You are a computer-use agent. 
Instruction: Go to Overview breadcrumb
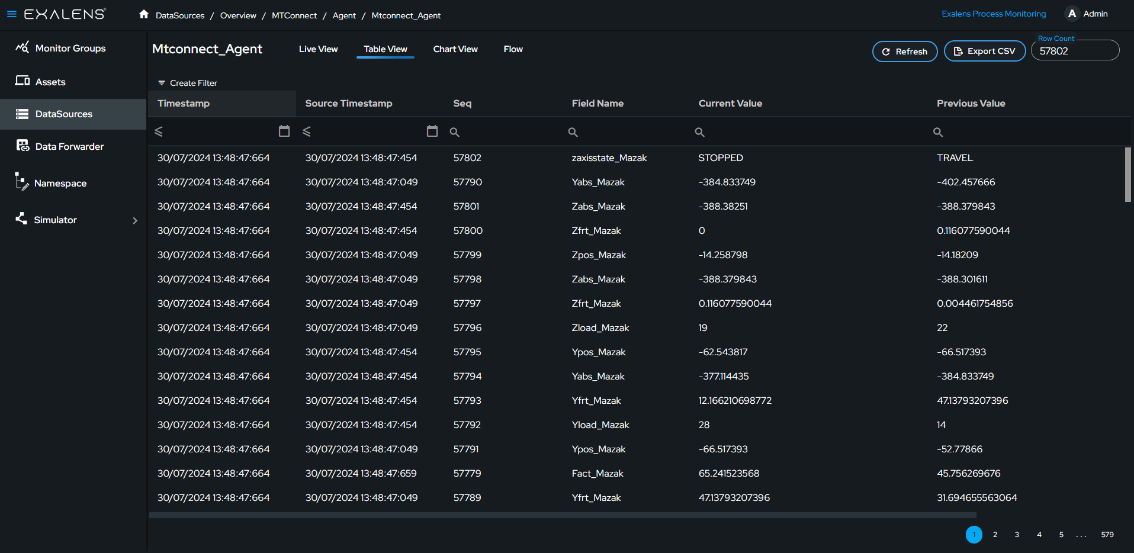[x=238, y=15]
